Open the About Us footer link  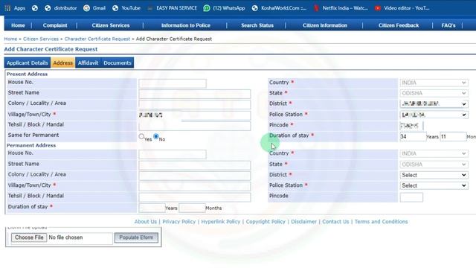click(146, 222)
